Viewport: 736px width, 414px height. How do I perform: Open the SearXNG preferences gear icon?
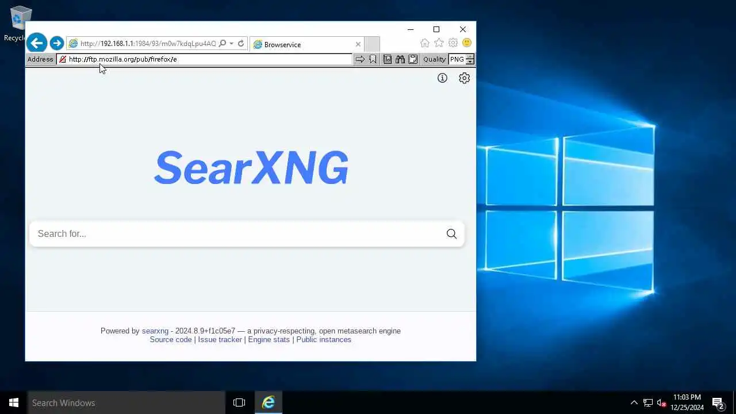click(x=465, y=78)
